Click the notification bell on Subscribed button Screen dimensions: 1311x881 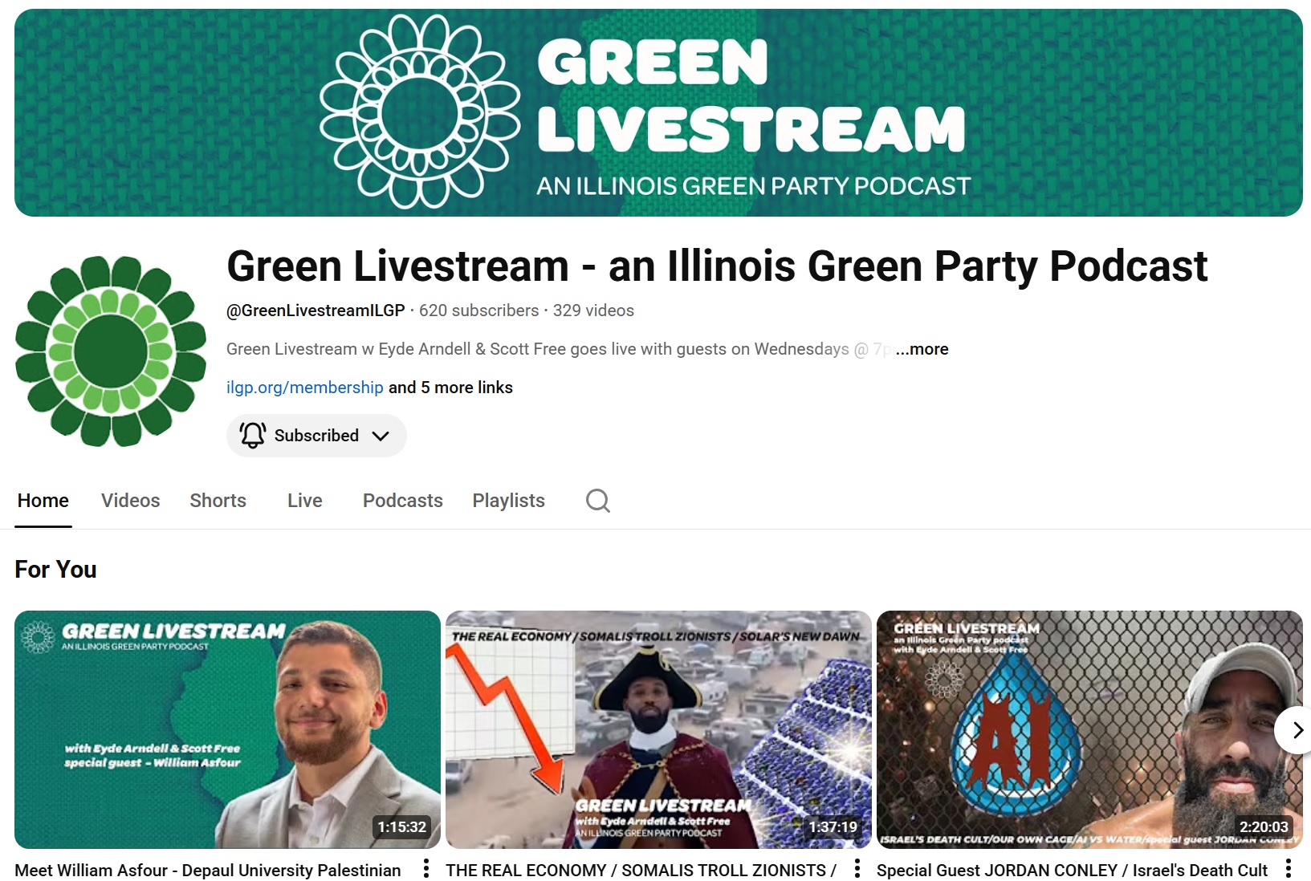click(252, 435)
